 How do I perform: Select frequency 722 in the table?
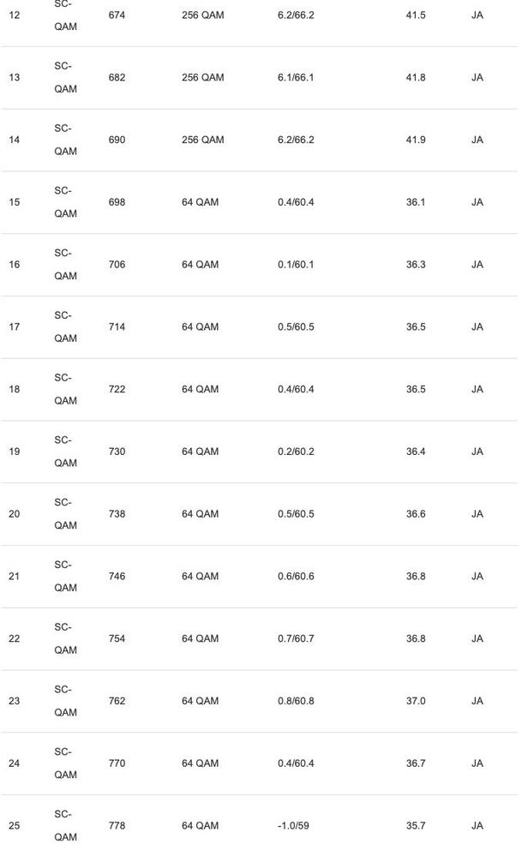point(117,389)
